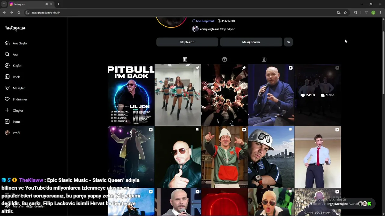Screen dimensions: 385x216
Task: Open the Ara search panel
Action: coord(15,54)
